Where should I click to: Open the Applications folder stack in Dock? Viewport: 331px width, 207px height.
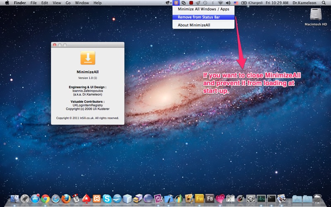point(297,199)
